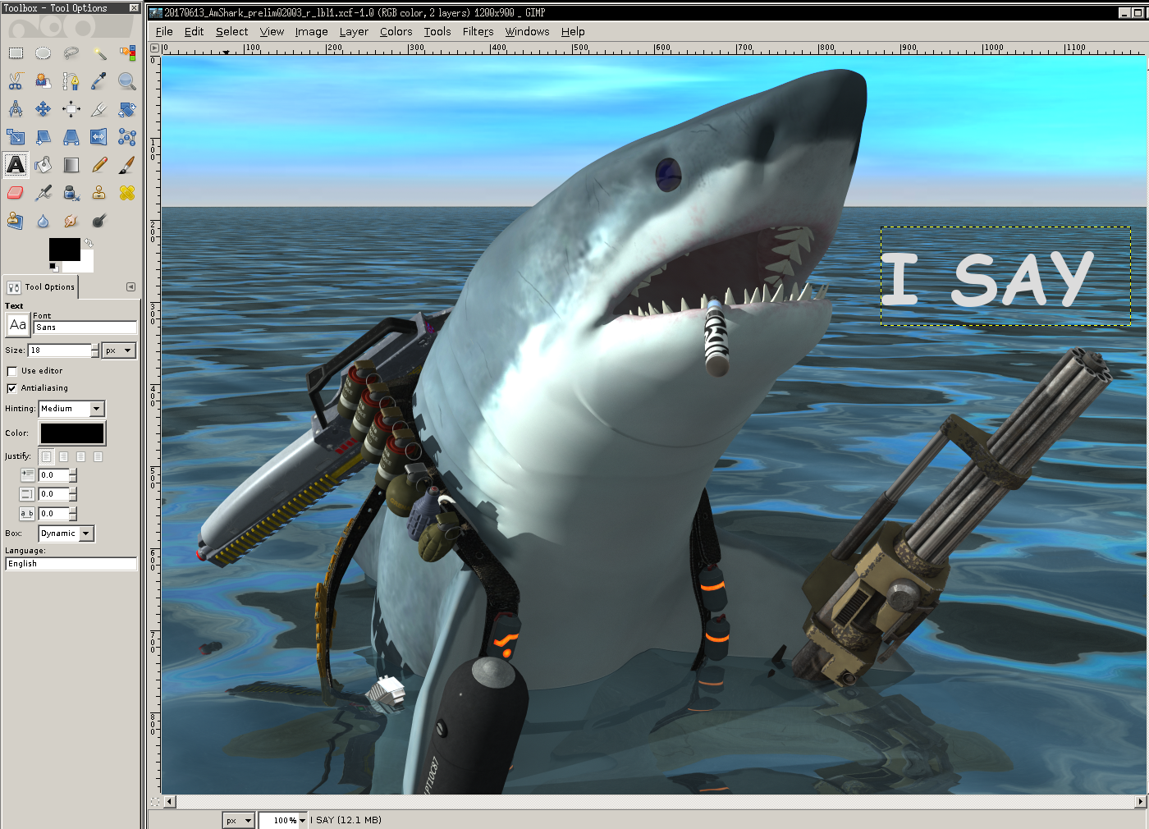The image size is (1149, 829).
Task: Select the Shear tool
Action: [x=43, y=137]
